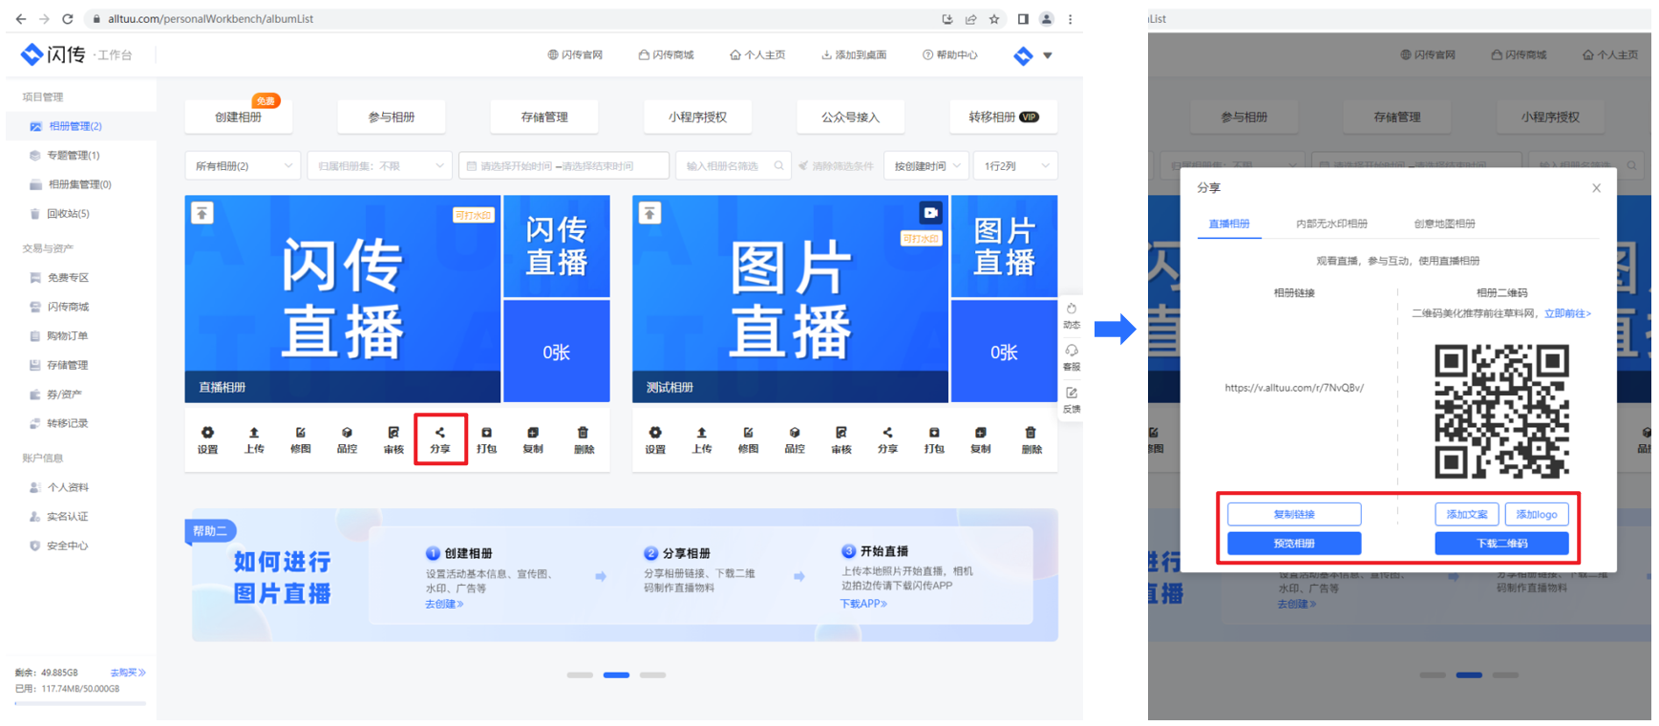Image resolution: width=1659 pixels, height=726 pixels.
Task: Click the 转移相册 VIP button
Action: point(1003,117)
